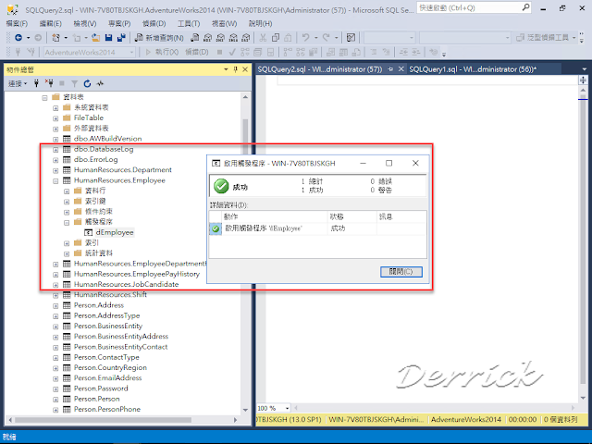Click the 狀態 column header in dialog
This screenshot has height=444, width=592.
coord(351,216)
